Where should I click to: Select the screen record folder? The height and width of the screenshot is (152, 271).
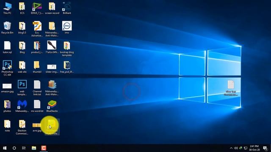(x=52, y=8)
